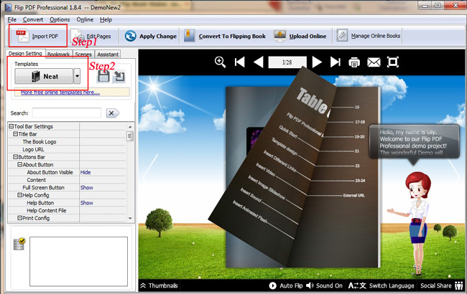Click About Button Visible Hide value
467x294 pixels.
tap(85, 172)
